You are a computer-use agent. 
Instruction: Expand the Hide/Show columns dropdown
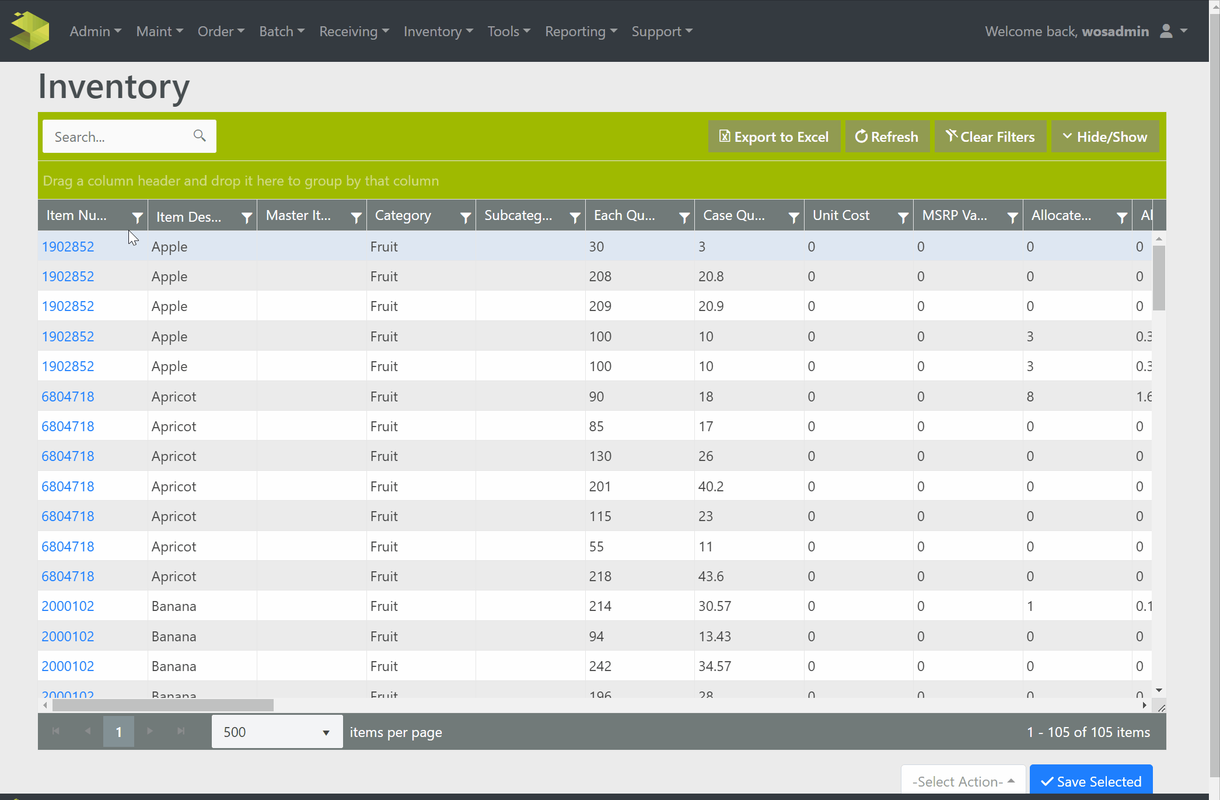[x=1104, y=137]
